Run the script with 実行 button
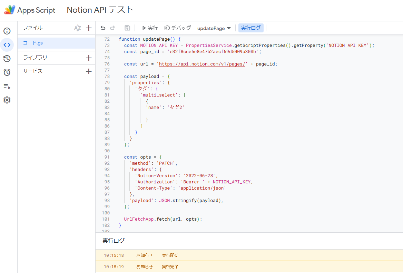Viewport: 403px width, 273px height. tap(150, 28)
